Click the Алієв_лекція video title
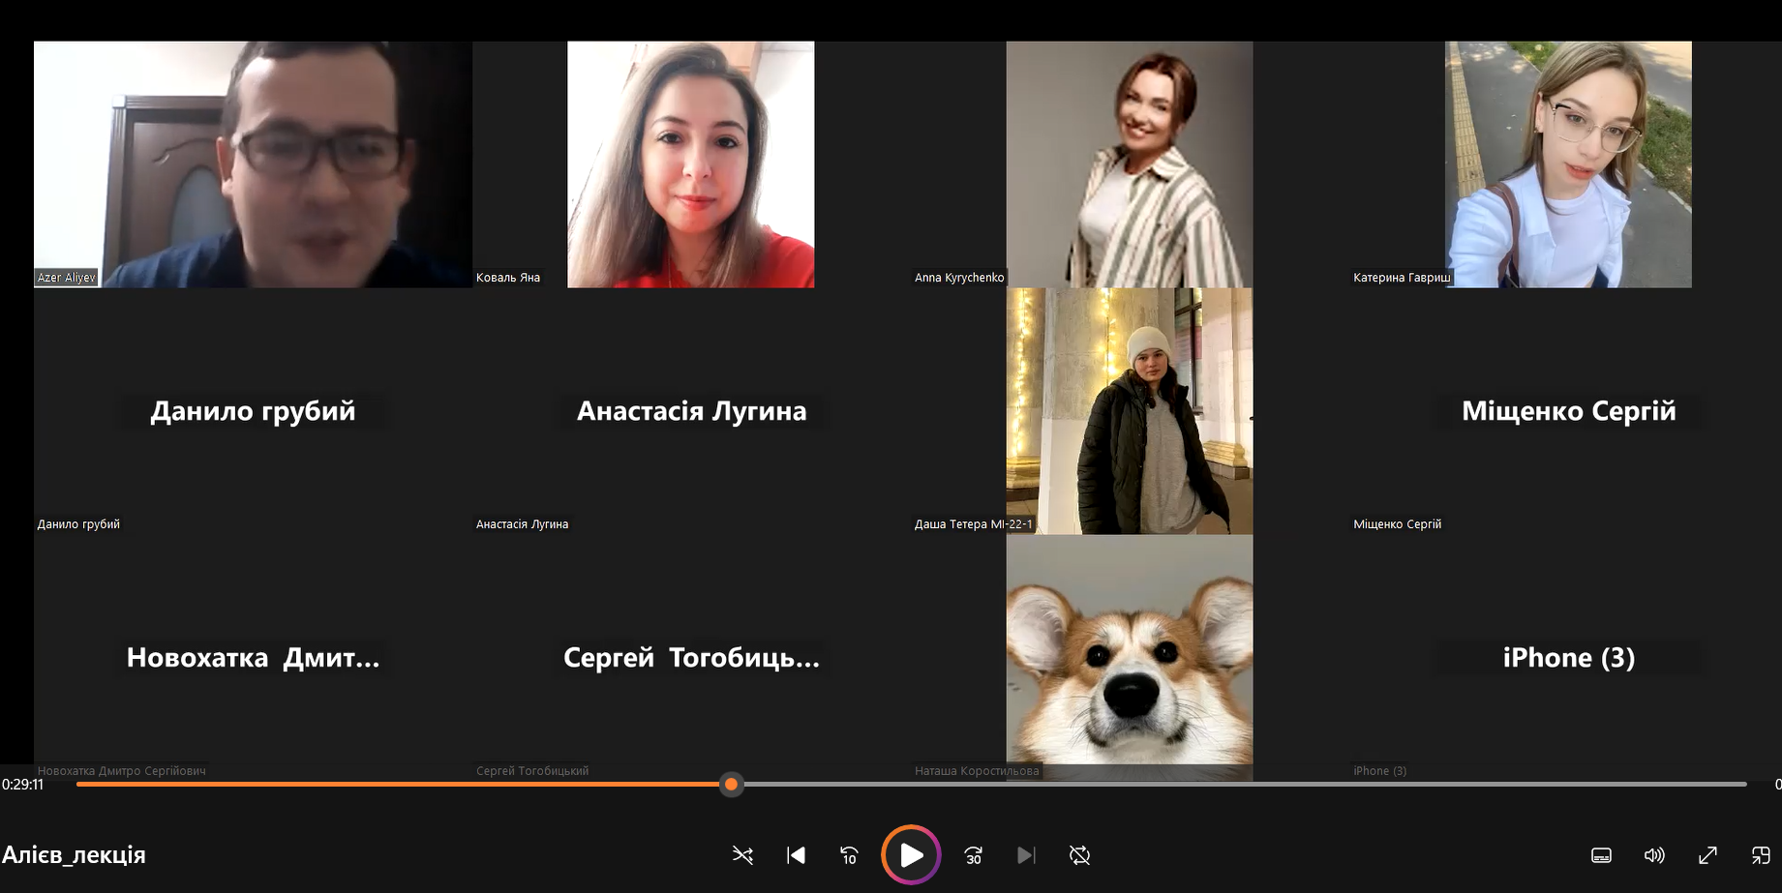This screenshot has height=893, width=1782. coord(75,855)
